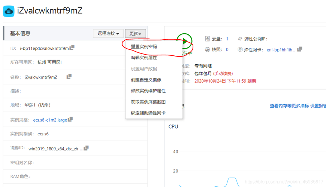Select 创建自定义镜像 menu option
The width and height of the screenshot is (326, 187).
coord(146,80)
